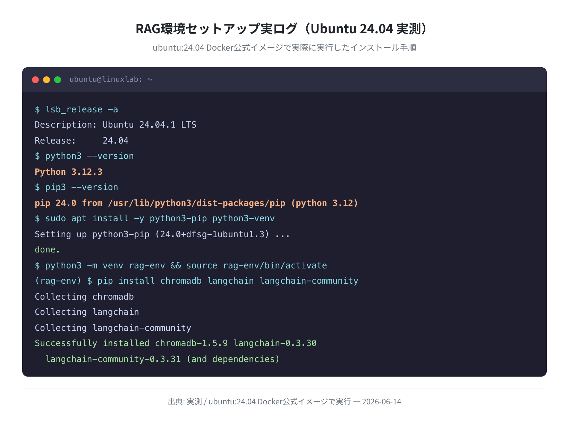
Task: Click 'Collecting langchain-community' line
Action: [x=113, y=328]
